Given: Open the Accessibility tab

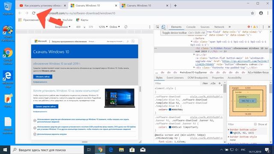Looking at the screenshot, I should (x=234, y=78).
